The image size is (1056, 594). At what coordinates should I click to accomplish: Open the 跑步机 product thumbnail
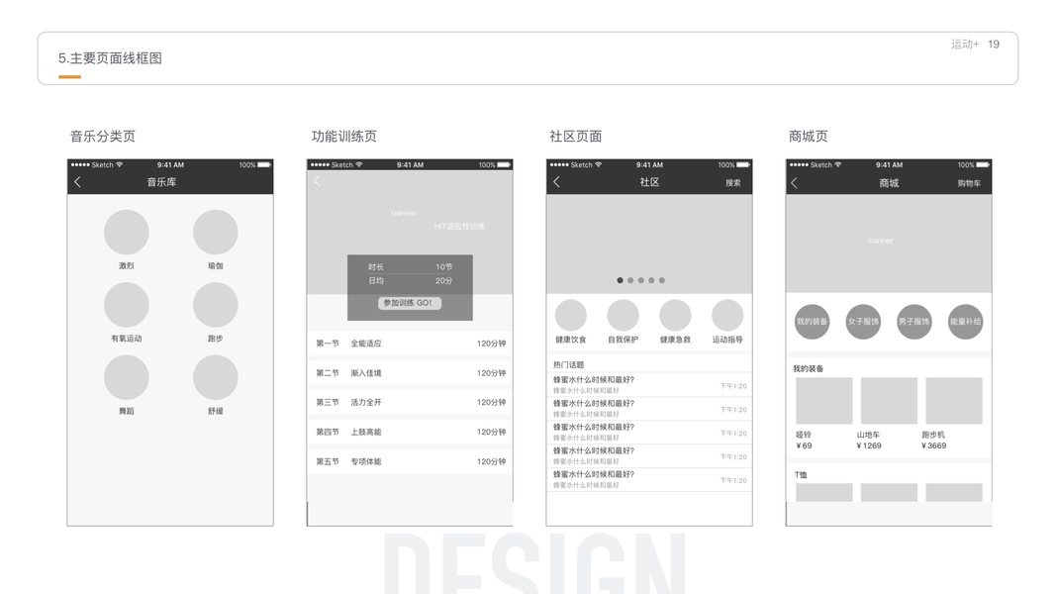(x=954, y=401)
